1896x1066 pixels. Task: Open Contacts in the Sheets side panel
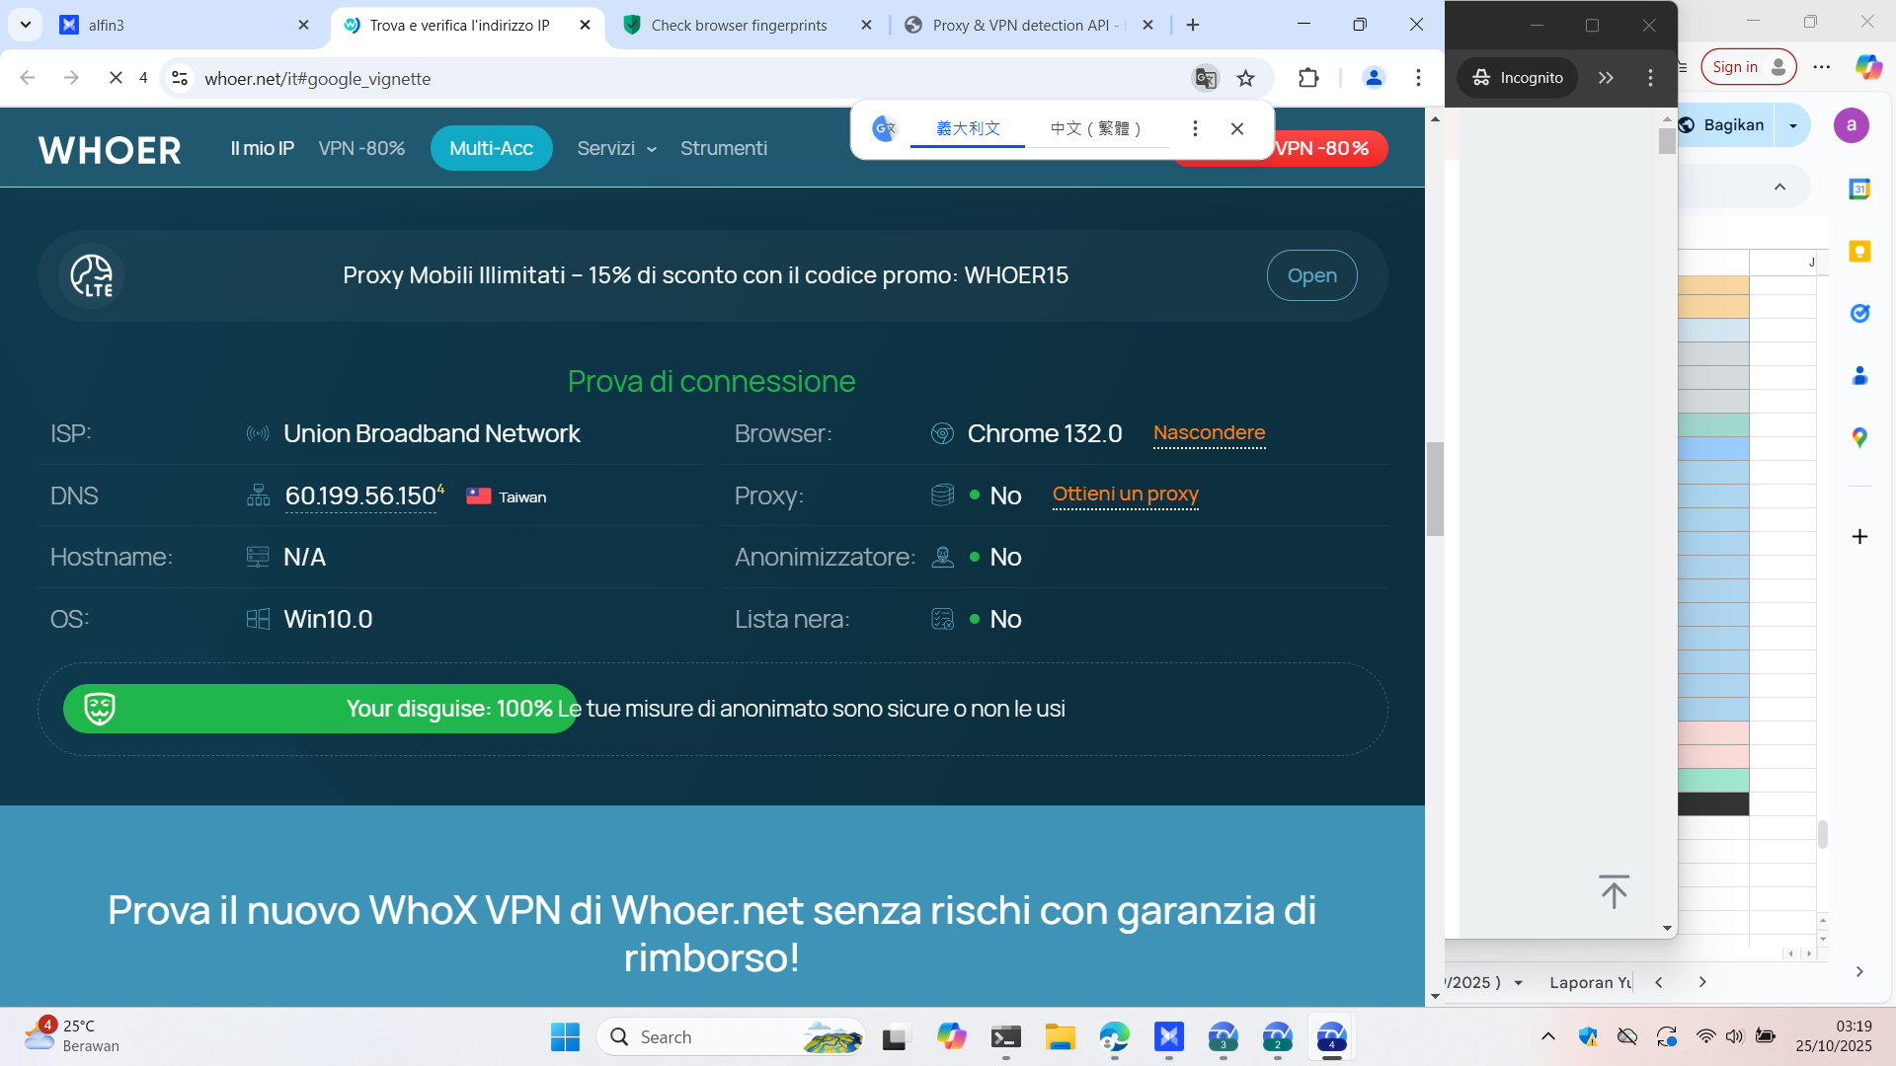click(1859, 376)
